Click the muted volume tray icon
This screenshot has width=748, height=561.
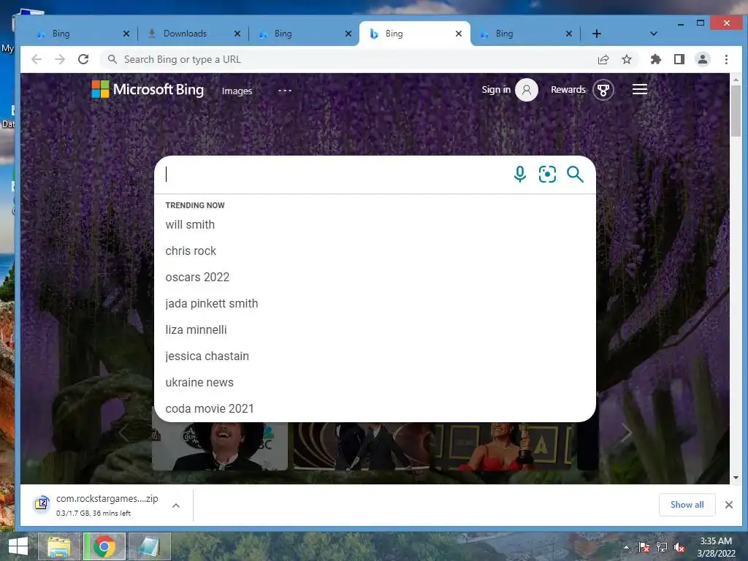[679, 548]
